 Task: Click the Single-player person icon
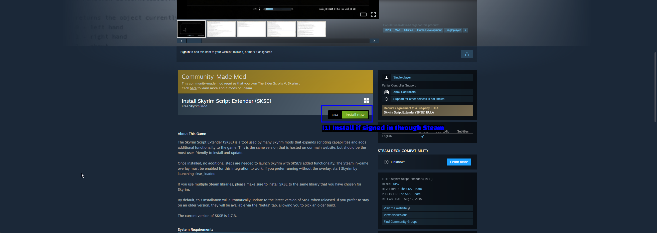386,77
